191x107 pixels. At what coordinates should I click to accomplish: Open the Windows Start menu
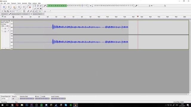(2, 105)
